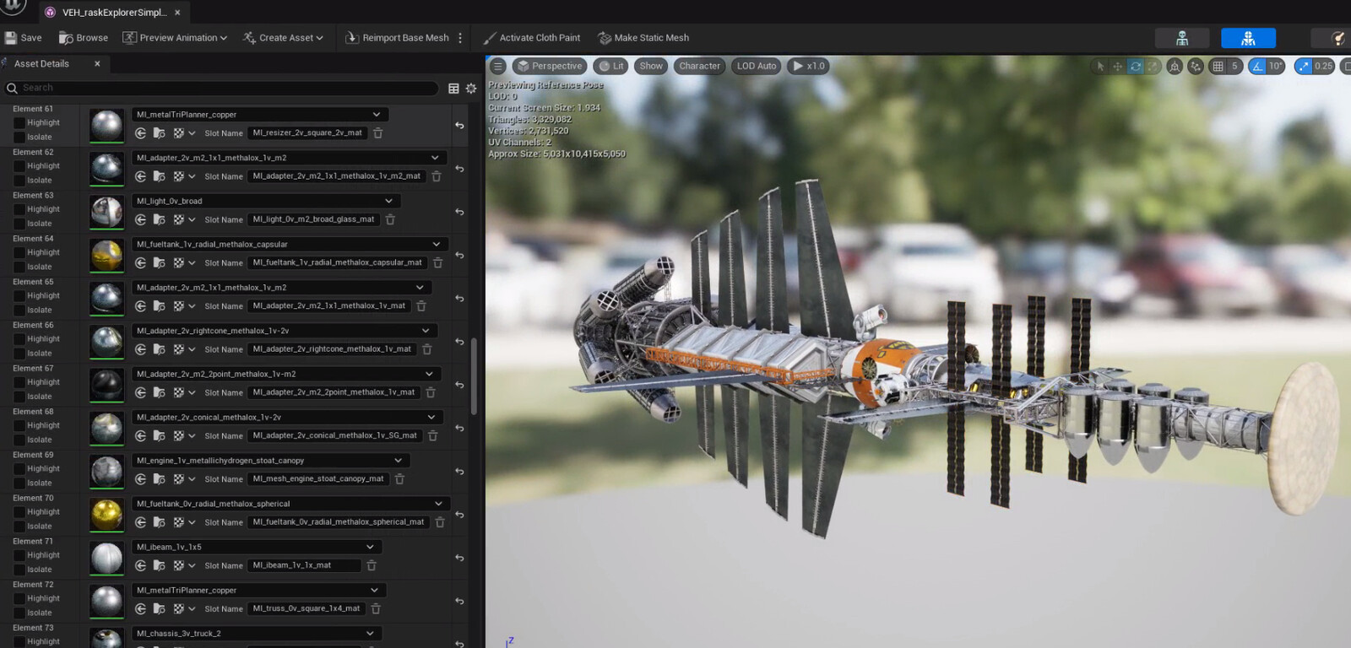Reset Element 66 material to default
The width and height of the screenshot is (1351, 648).
tap(459, 342)
